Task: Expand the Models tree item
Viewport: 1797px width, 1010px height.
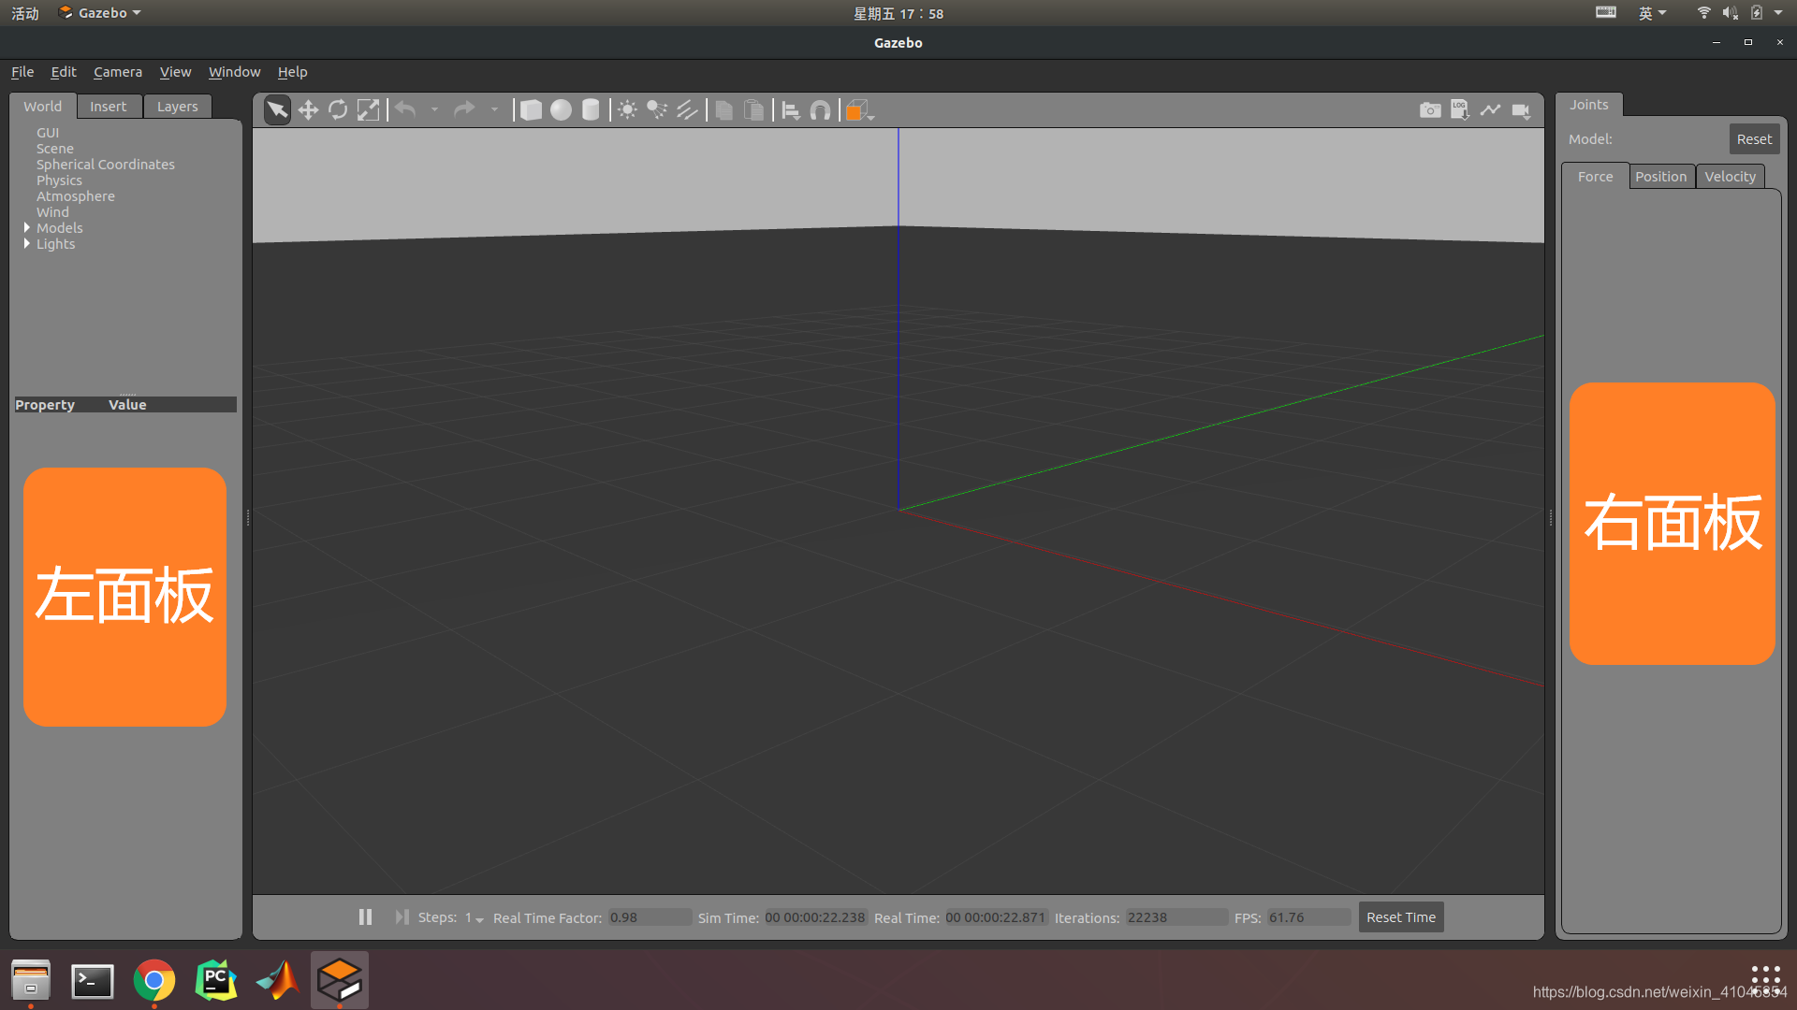Action: pyautogui.click(x=26, y=227)
